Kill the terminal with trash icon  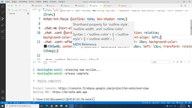point(181,62)
